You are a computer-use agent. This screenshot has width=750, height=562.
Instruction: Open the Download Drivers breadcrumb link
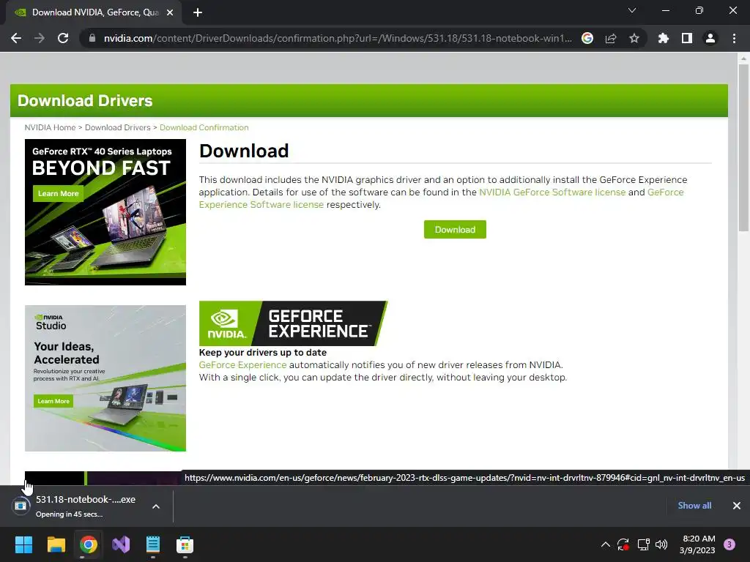tap(118, 127)
